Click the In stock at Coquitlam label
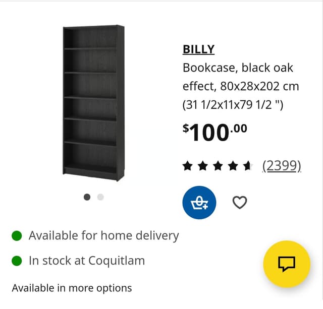 [x=87, y=261]
